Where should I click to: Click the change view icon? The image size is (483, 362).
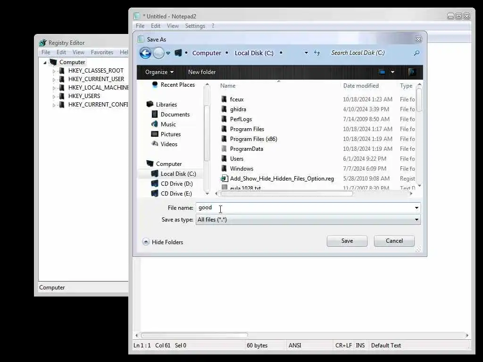(x=382, y=72)
